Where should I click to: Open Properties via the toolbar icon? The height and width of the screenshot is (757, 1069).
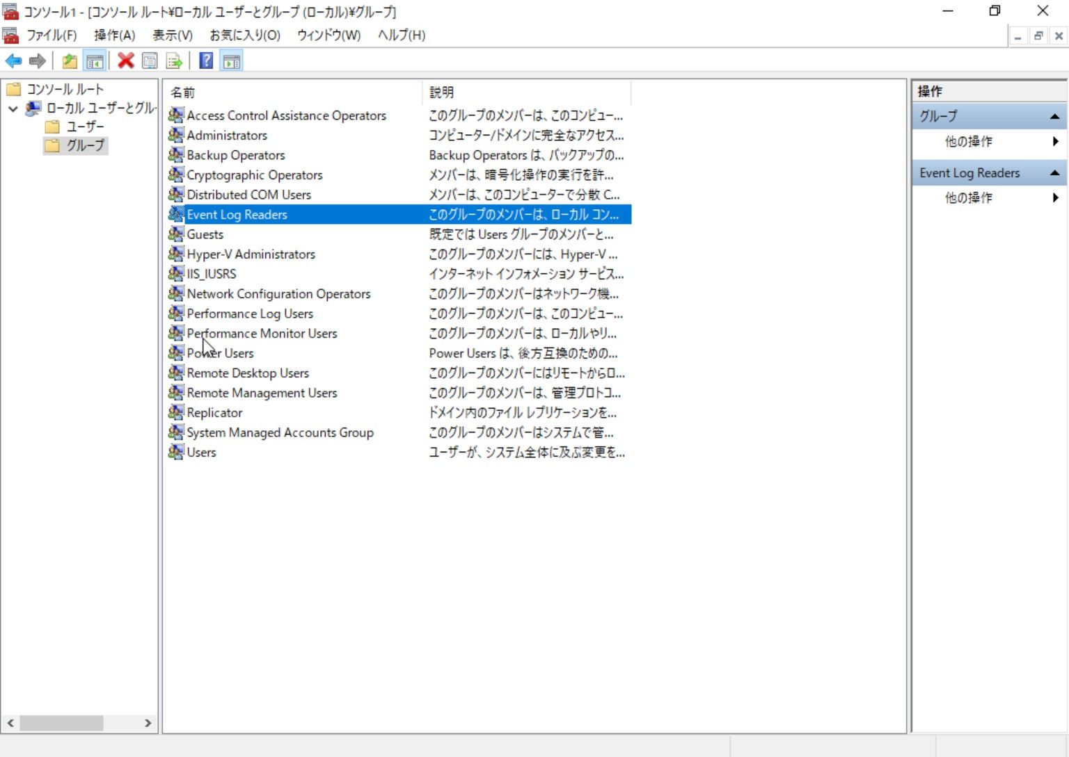[x=150, y=61]
